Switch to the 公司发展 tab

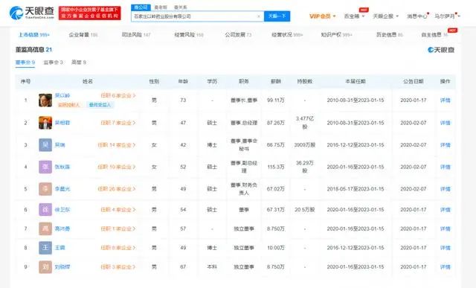tap(238, 35)
